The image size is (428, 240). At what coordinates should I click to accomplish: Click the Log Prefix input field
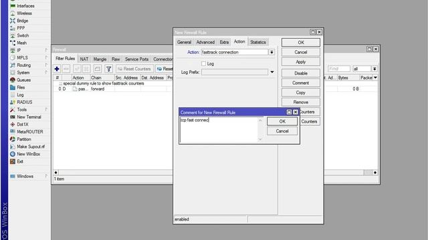click(x=235, y=72)
